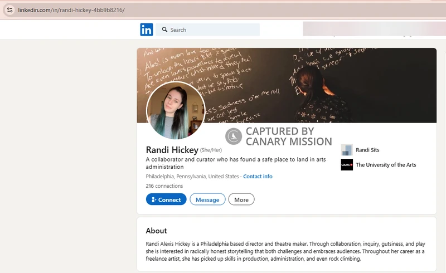Click the collaborator and curator headline text
This screenshot has height=273, width=446.
pyautogui.click(x=236, y=163)
